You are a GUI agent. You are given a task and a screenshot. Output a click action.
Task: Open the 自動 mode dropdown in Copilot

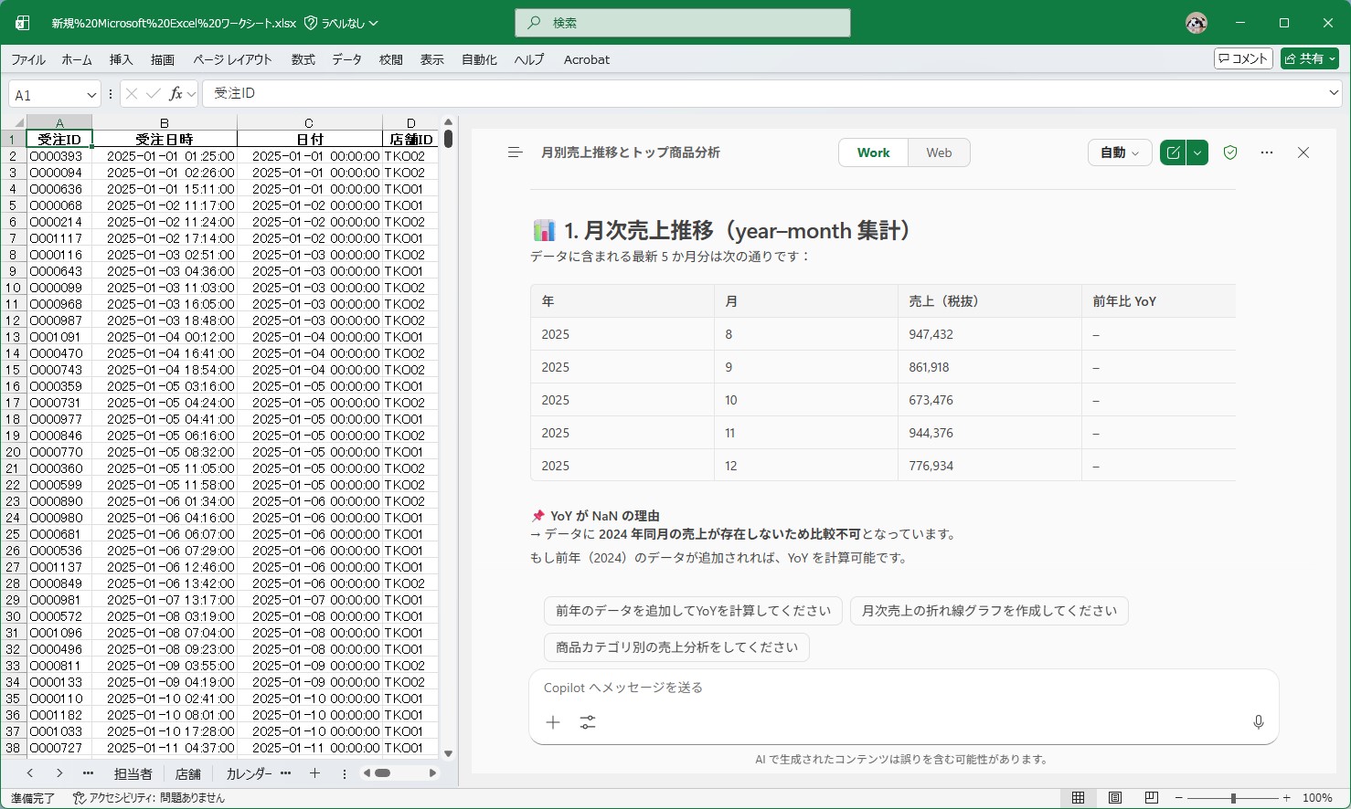tap(1119, 152)
